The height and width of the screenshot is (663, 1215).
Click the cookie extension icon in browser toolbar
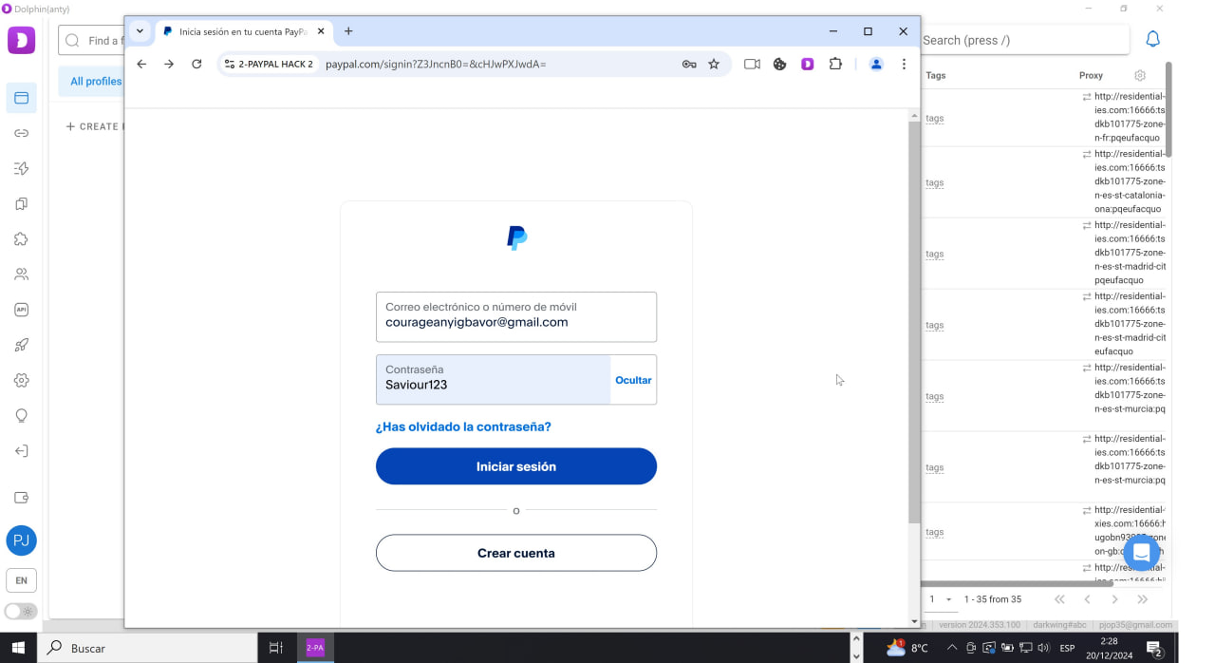pos(779,64)
